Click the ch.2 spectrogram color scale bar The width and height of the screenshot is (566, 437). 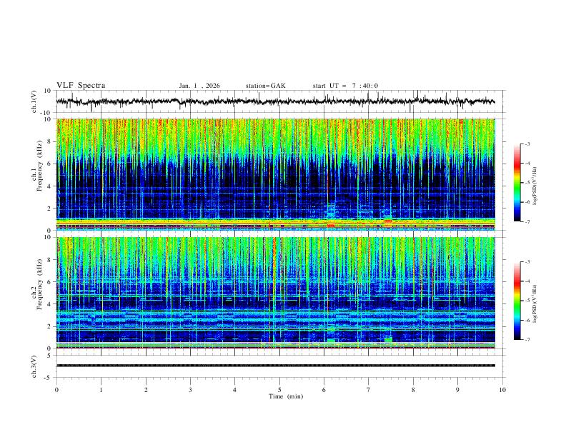click(x=517, y=301)
